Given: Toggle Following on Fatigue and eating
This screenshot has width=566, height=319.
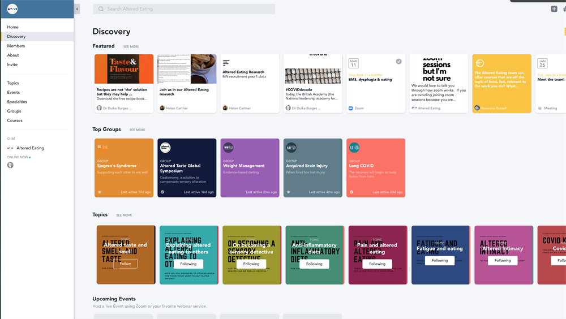Looking at the screenshot, I should click(x=440, y=260).
